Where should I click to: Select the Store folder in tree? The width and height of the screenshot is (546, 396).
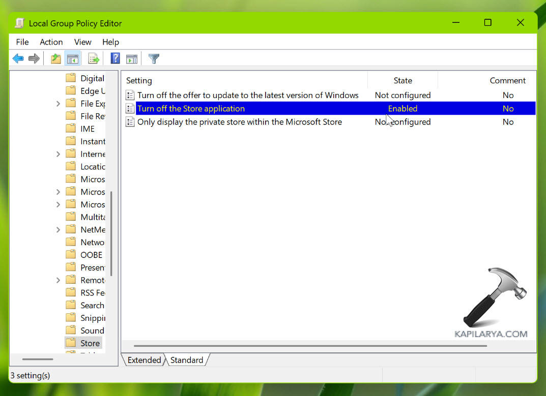(90, 343)
